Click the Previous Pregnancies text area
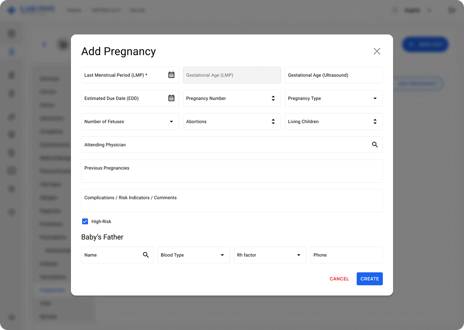The image size is (464, 330). point(232,171)
